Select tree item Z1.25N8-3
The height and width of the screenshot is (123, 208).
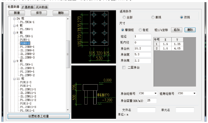[27, 57]
